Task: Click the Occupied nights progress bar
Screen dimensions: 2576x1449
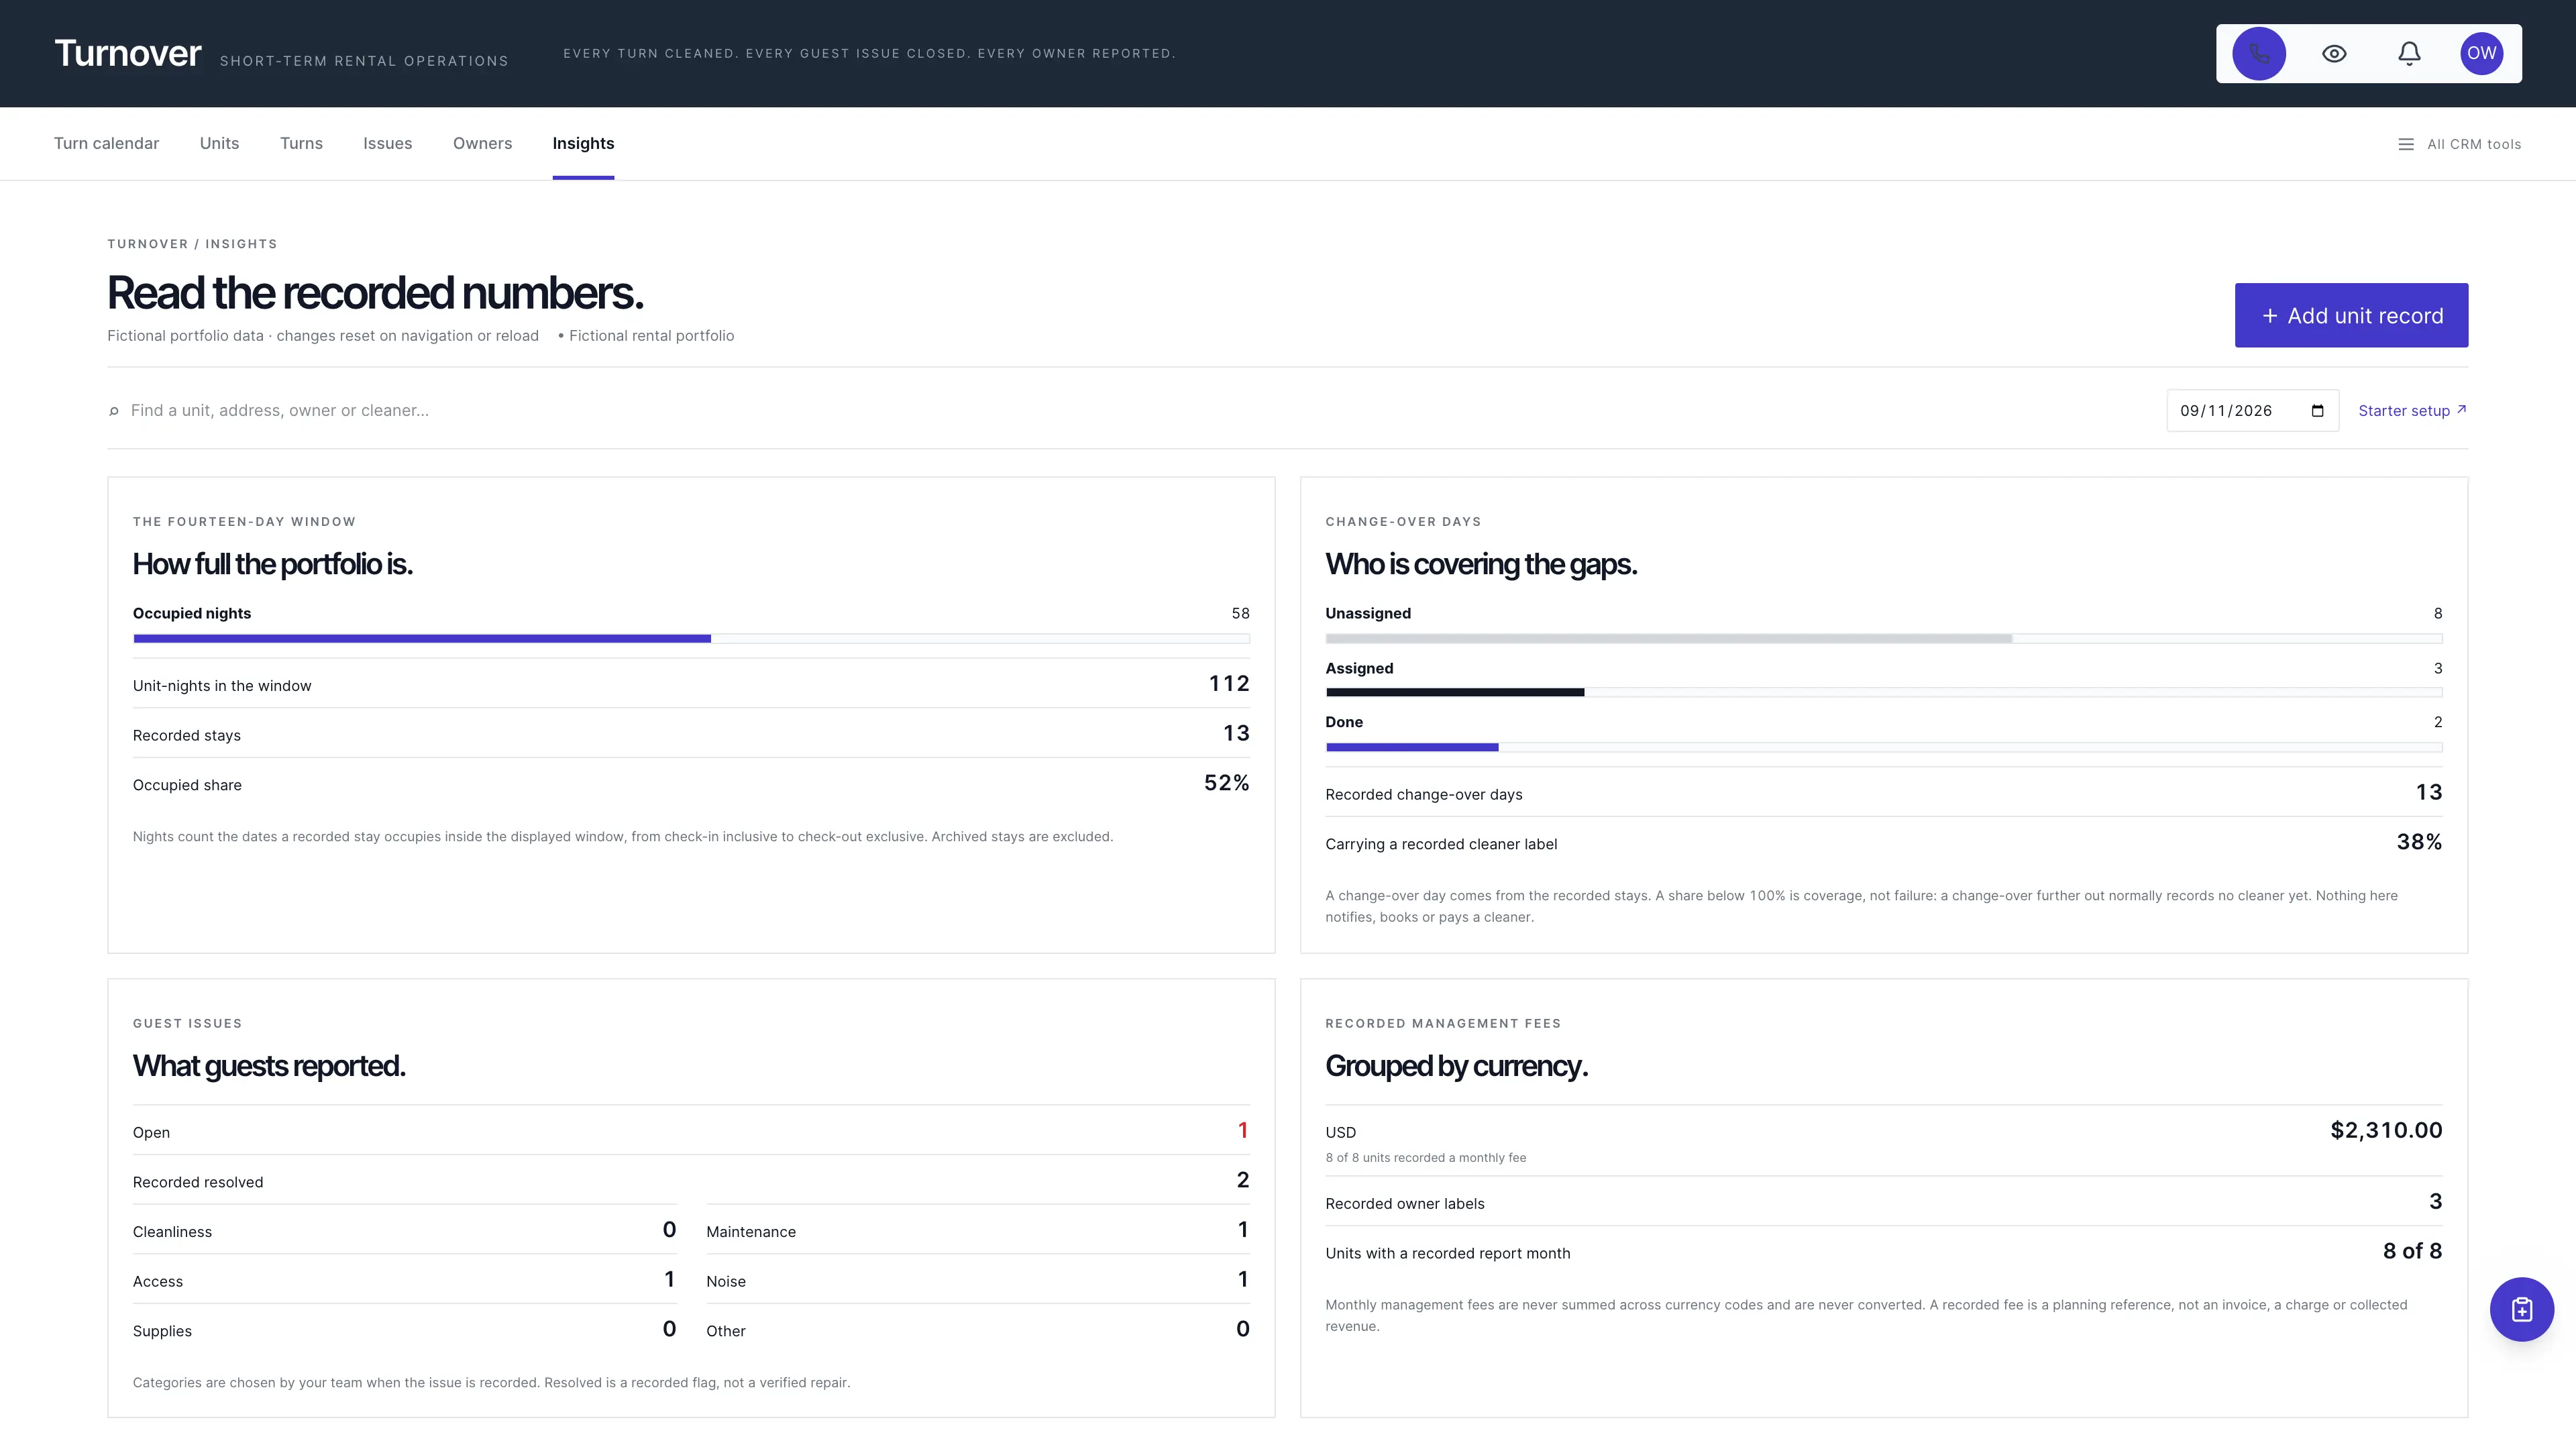Action: pyautogui.click(x=691, y=638)
